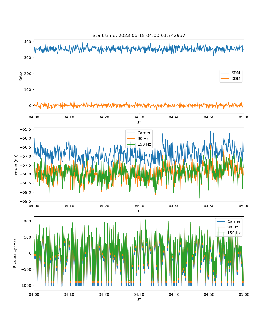Click the title 'Start time: 2023-06-18 04:00:01.742957'
This screenshot has height=326, width=271.
pyautogui.click(x=139, y=36)
